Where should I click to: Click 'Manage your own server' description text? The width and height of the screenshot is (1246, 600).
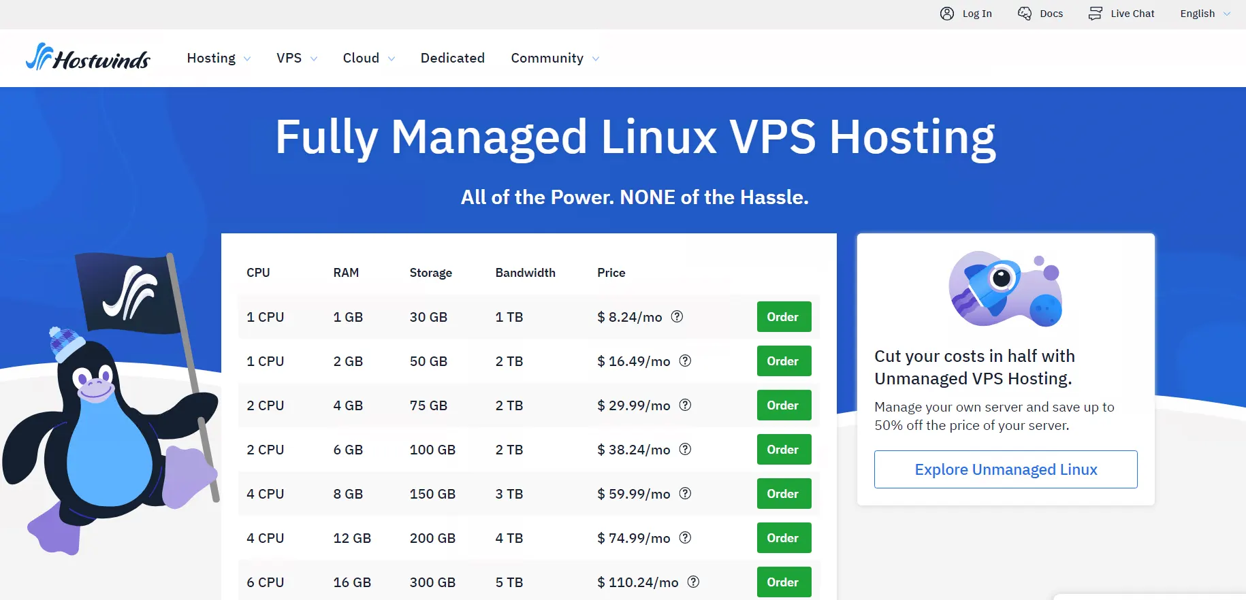[x=994, y=416]
